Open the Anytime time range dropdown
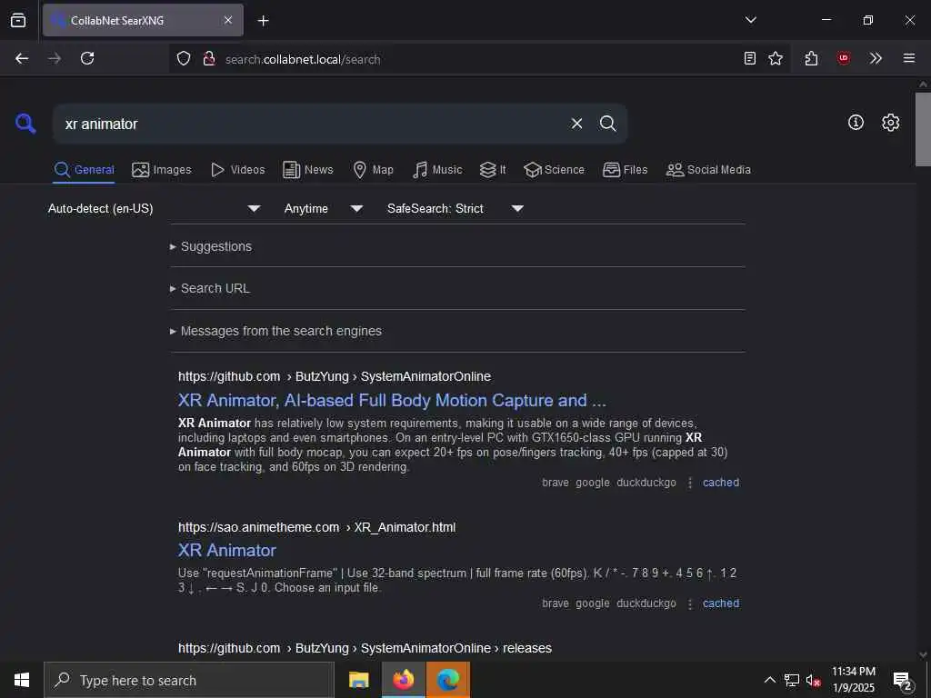Screen dimensions: 931x698 tap(323, 208)
